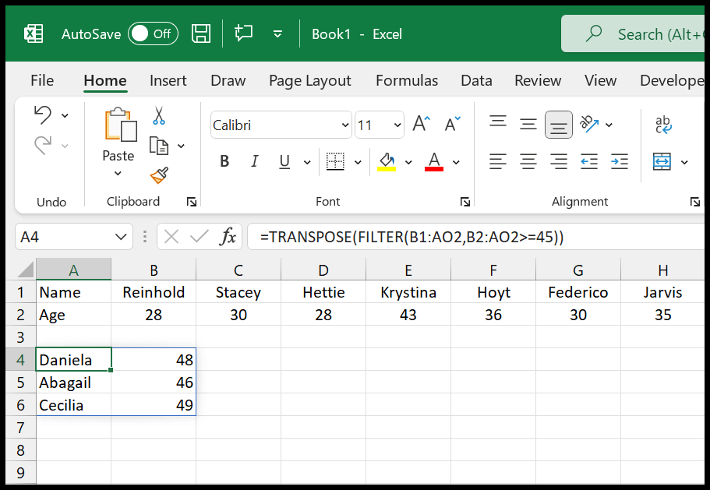
Task: Click the Save icon in quick access toolbar
Action: point(200,33)
